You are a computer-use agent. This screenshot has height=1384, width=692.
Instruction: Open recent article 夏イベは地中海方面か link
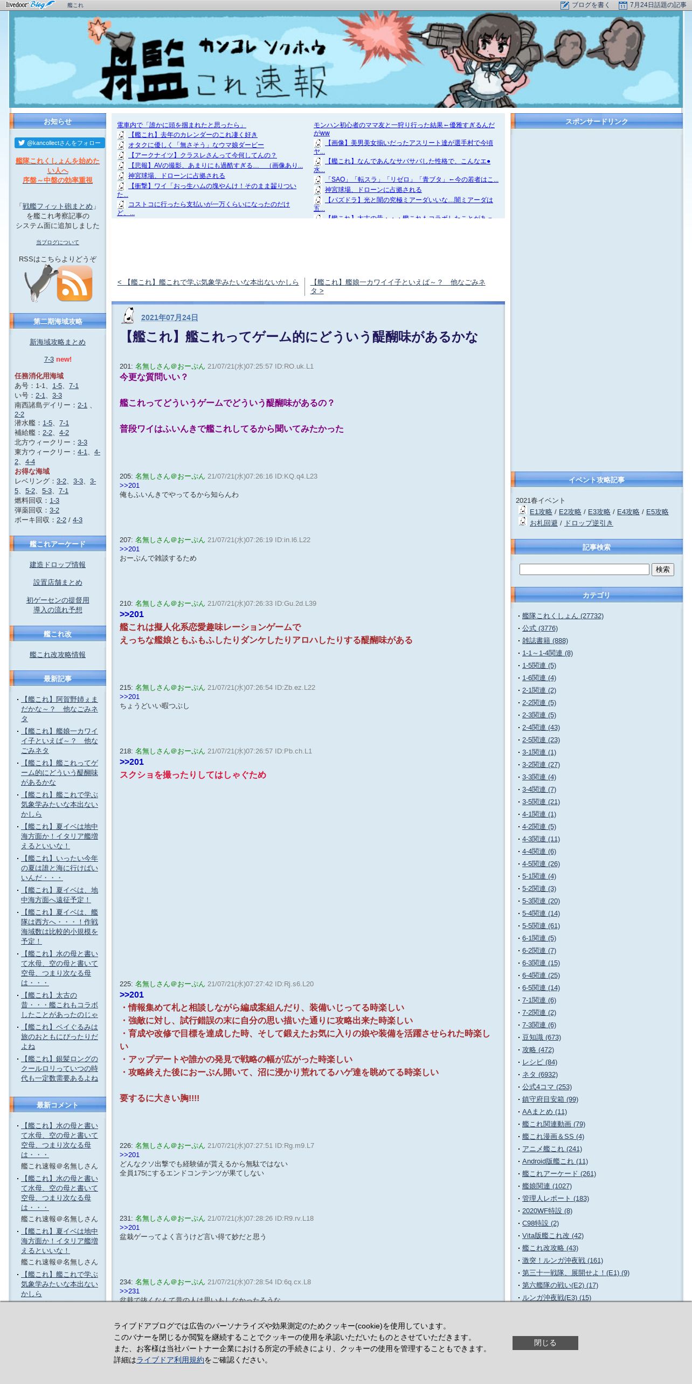coord(59,836)
